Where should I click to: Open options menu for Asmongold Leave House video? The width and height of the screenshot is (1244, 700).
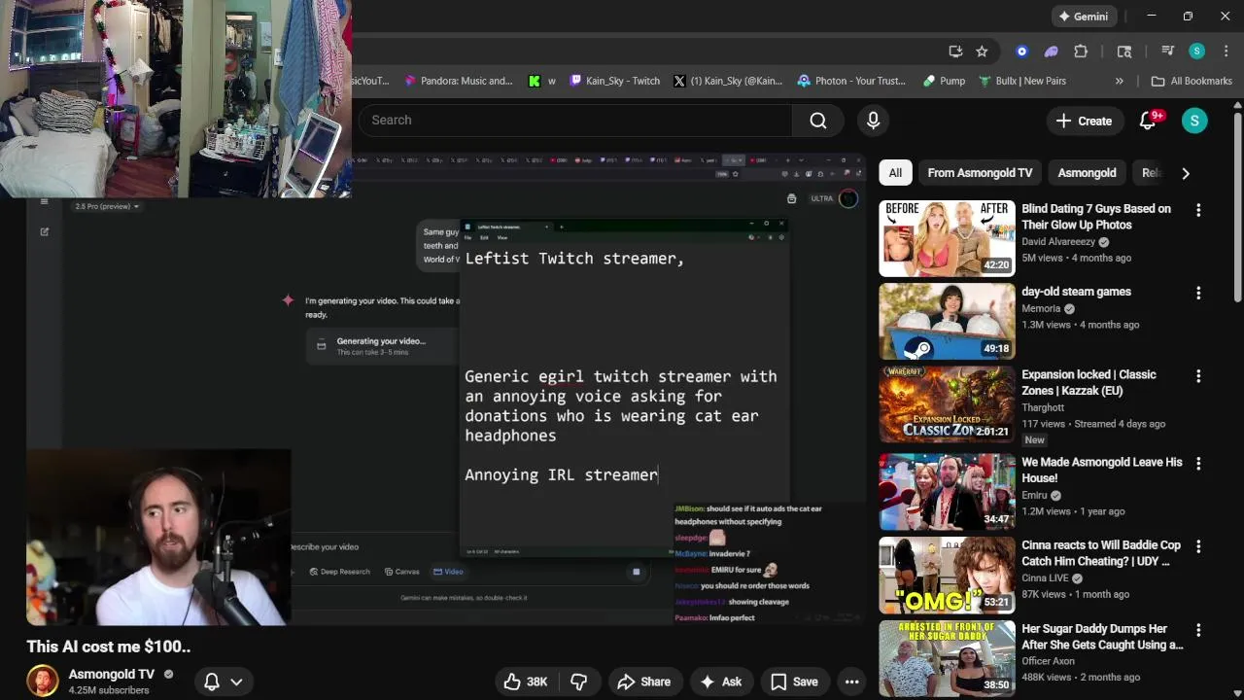tap(1198, 464)
